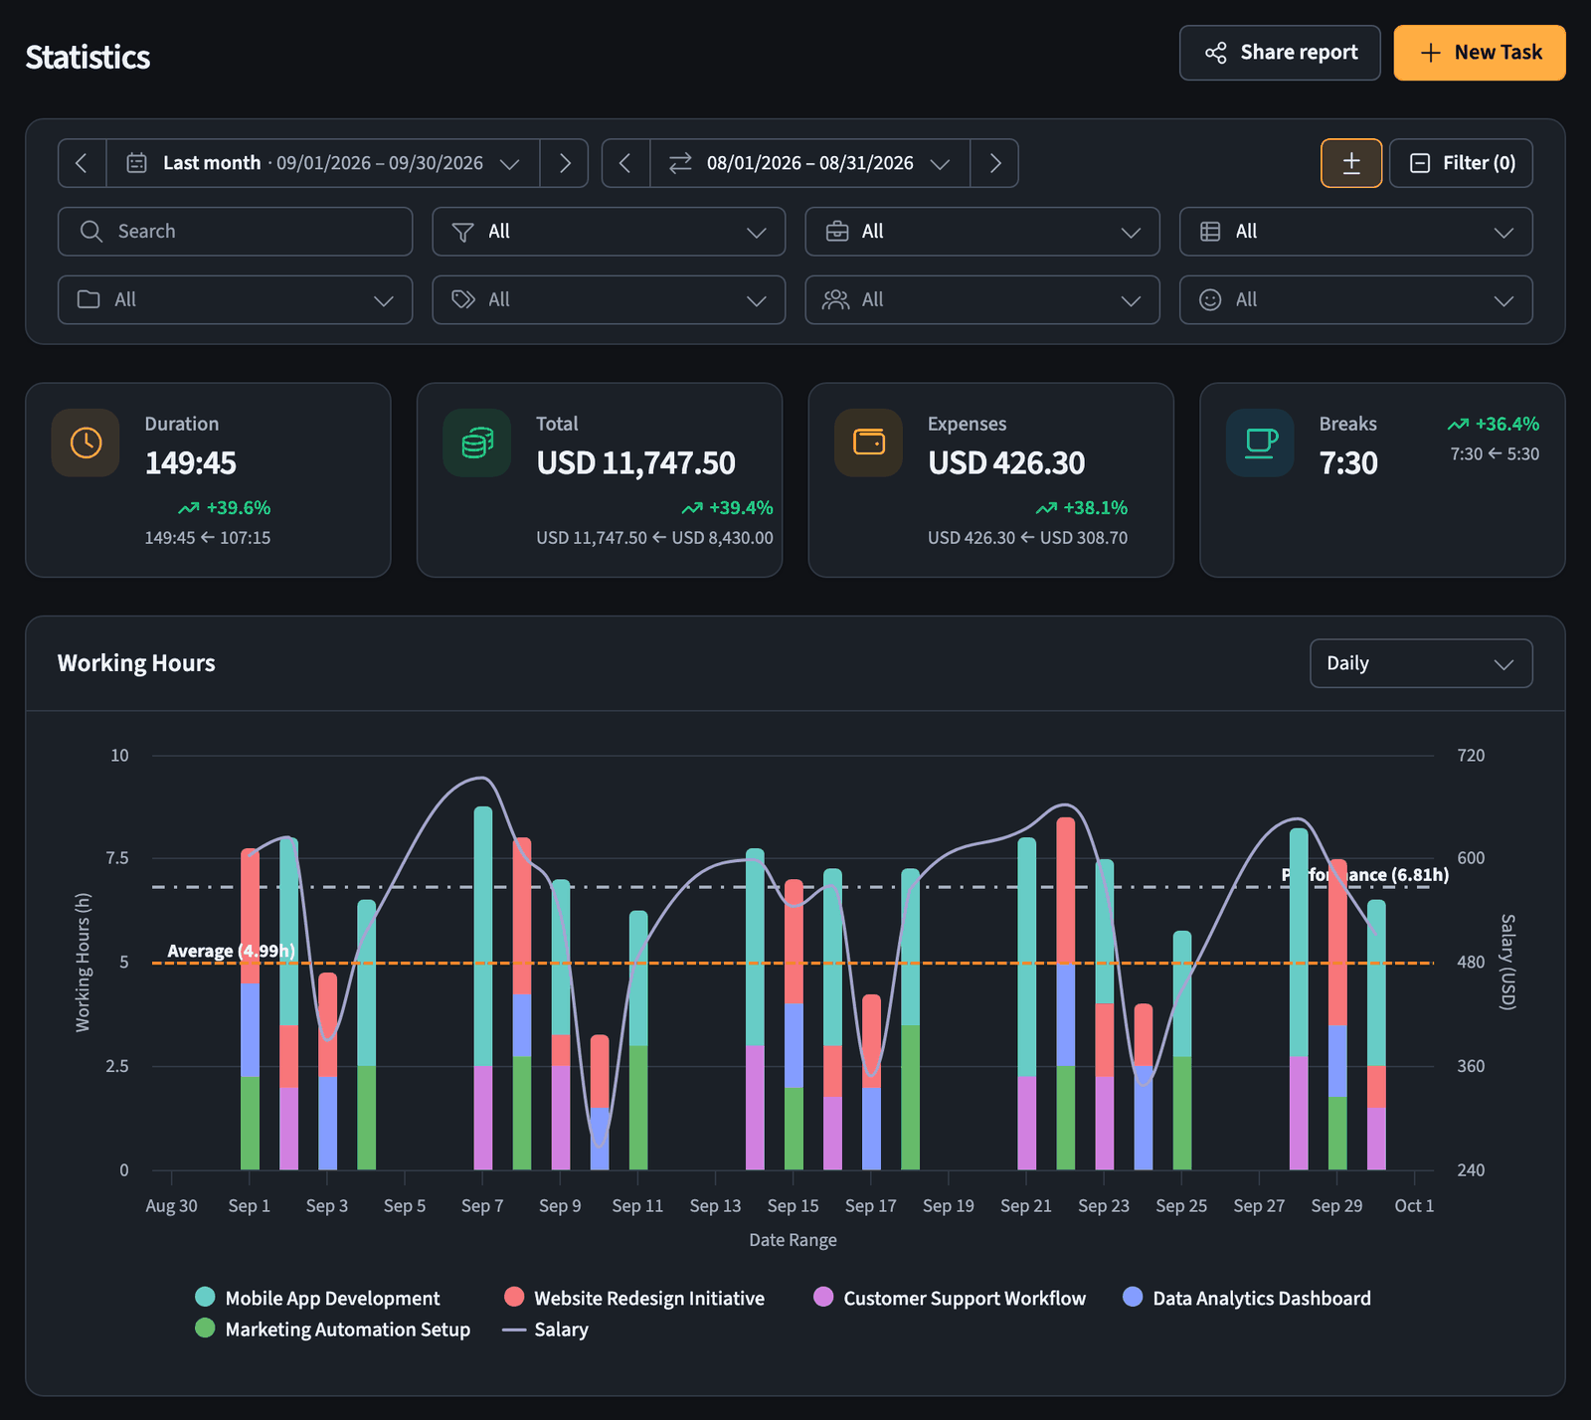Click the calendar icon next to Last month
This screenshot has height=1420, width=1591.
tap(137, 163)
